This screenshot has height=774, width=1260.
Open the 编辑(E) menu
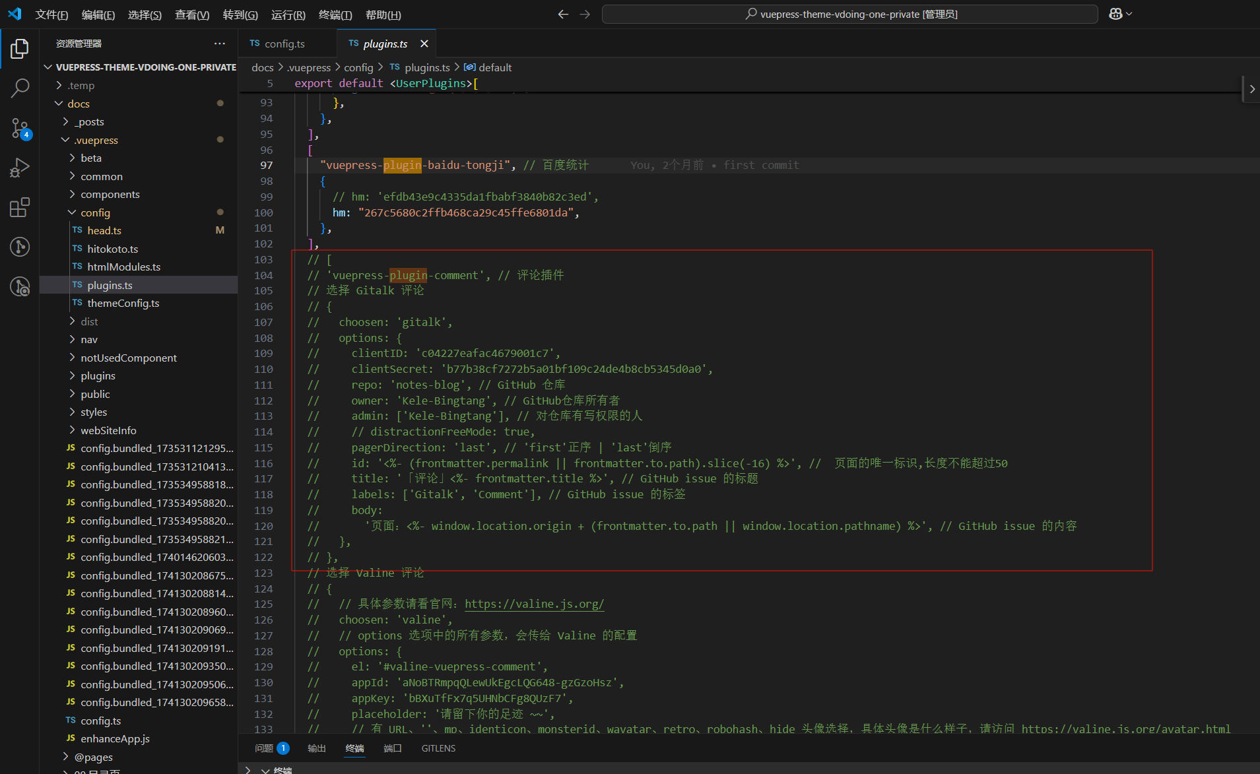pos(98,15)
